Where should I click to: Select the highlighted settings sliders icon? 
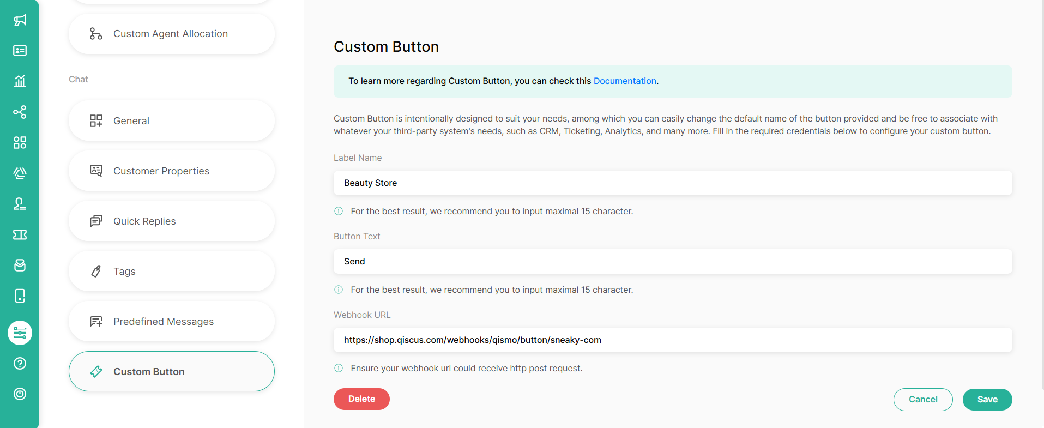click(20, 333)
